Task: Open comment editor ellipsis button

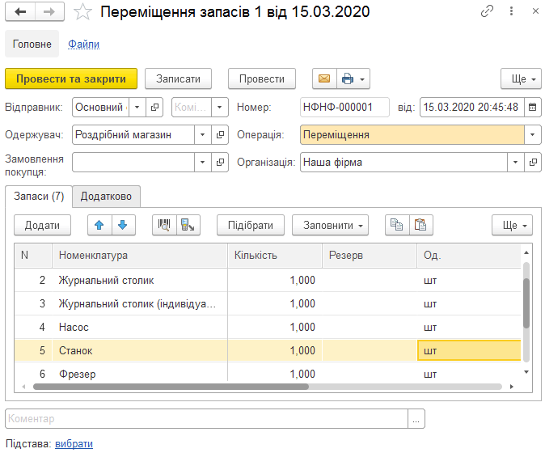Action: pyautogui.click(x=416, y=419)
